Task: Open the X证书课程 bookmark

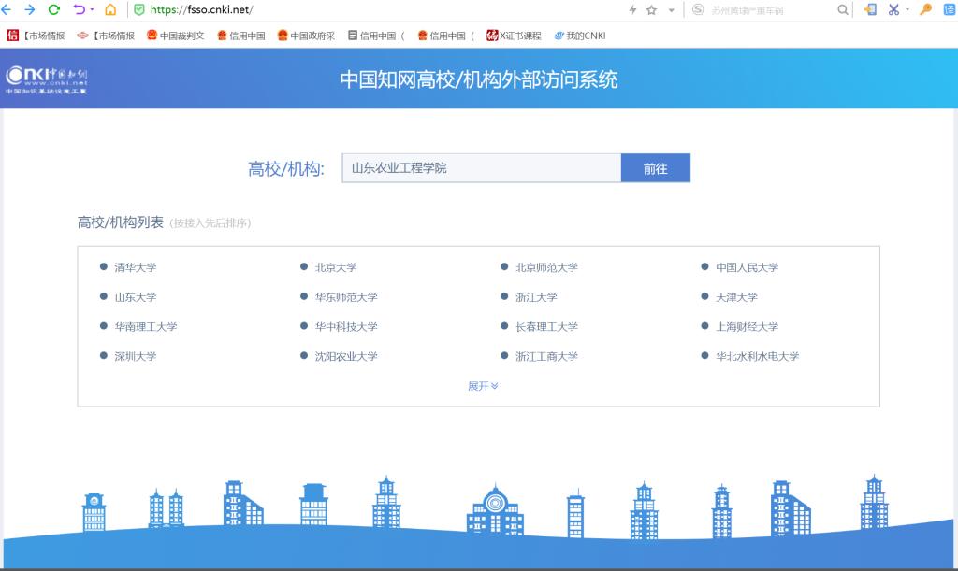Action: tap(514, 36)
